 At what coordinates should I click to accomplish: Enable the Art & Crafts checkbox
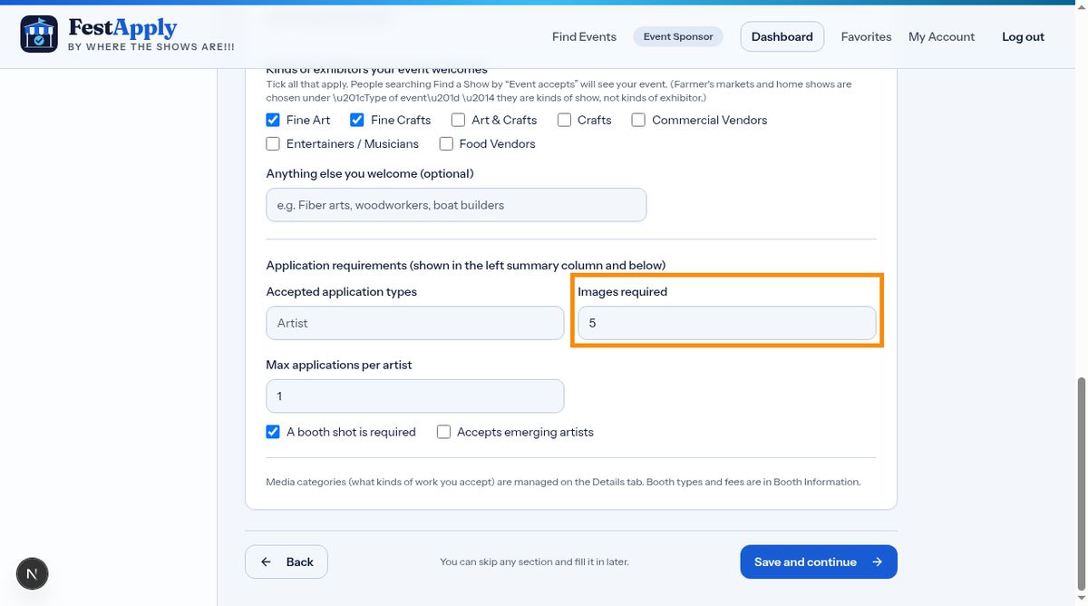[x=458, y=120]
